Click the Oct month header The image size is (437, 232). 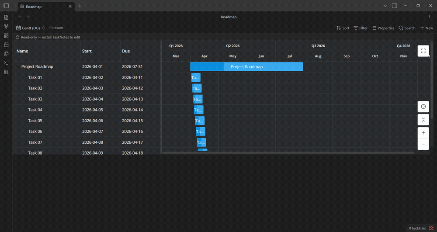point(375,56)
